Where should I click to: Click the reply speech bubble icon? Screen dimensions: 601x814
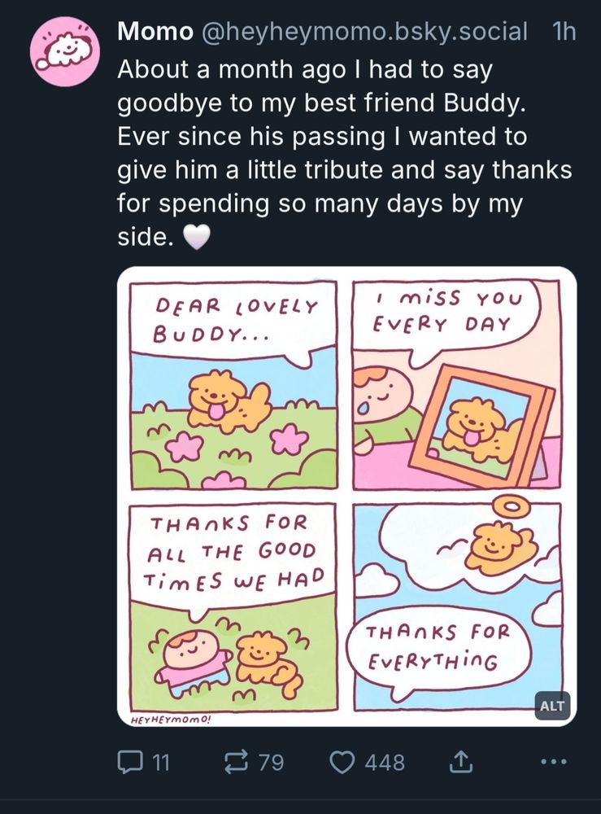click(x=129, y=762)
